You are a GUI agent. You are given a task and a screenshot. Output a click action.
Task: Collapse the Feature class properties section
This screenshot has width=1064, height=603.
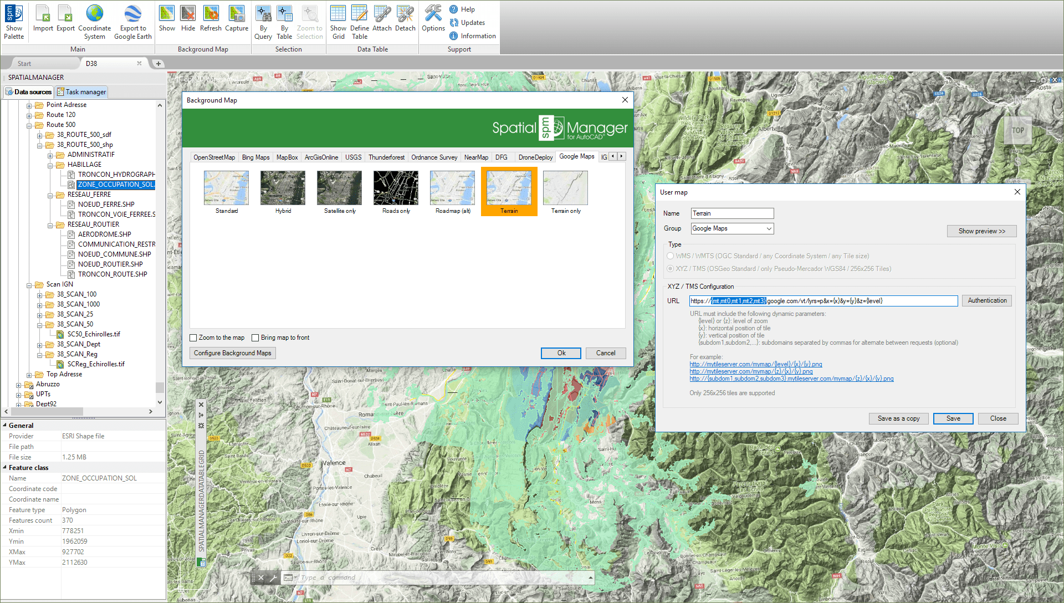tap(4, 468)
